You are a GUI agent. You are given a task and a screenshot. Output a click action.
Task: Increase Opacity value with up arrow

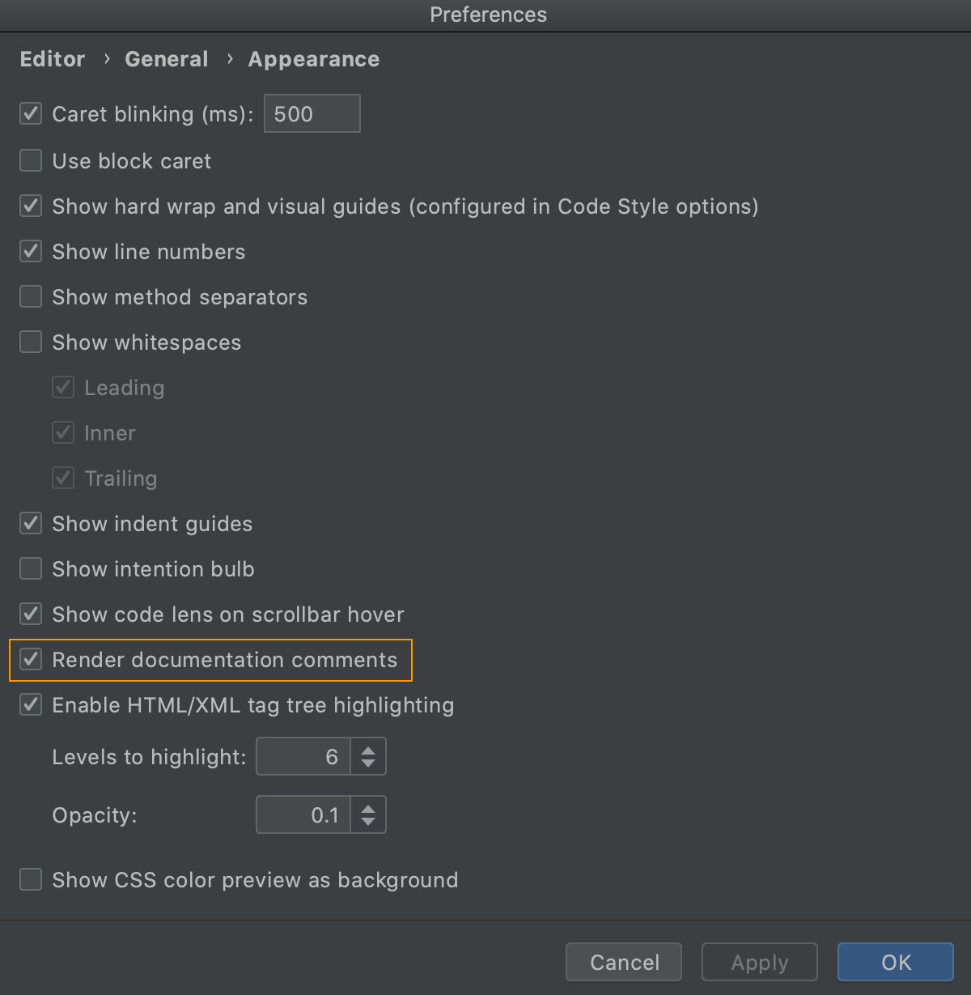[x=368, y=808]
